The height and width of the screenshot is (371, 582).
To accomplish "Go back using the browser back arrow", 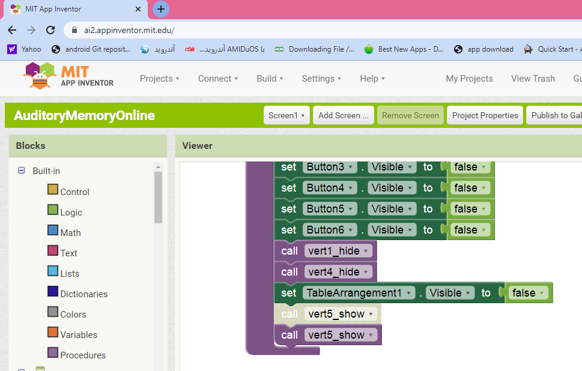I will tap(12, 30).
